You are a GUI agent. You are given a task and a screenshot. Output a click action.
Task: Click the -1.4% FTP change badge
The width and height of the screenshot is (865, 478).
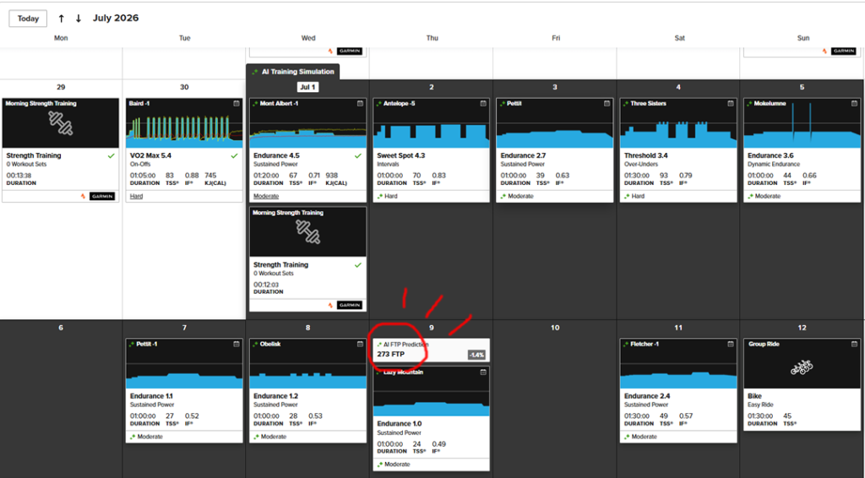[x=476, y=355]
